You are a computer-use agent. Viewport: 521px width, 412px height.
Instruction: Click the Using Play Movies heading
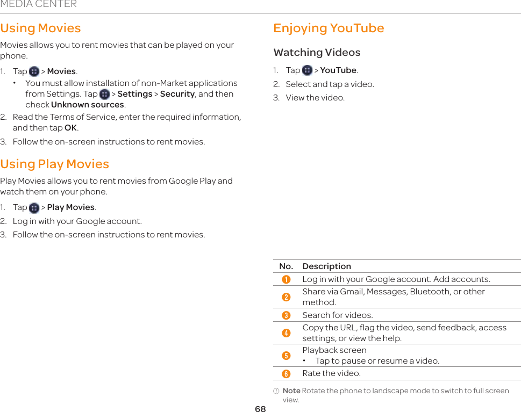pyautogui.click(x=54, y=164)
